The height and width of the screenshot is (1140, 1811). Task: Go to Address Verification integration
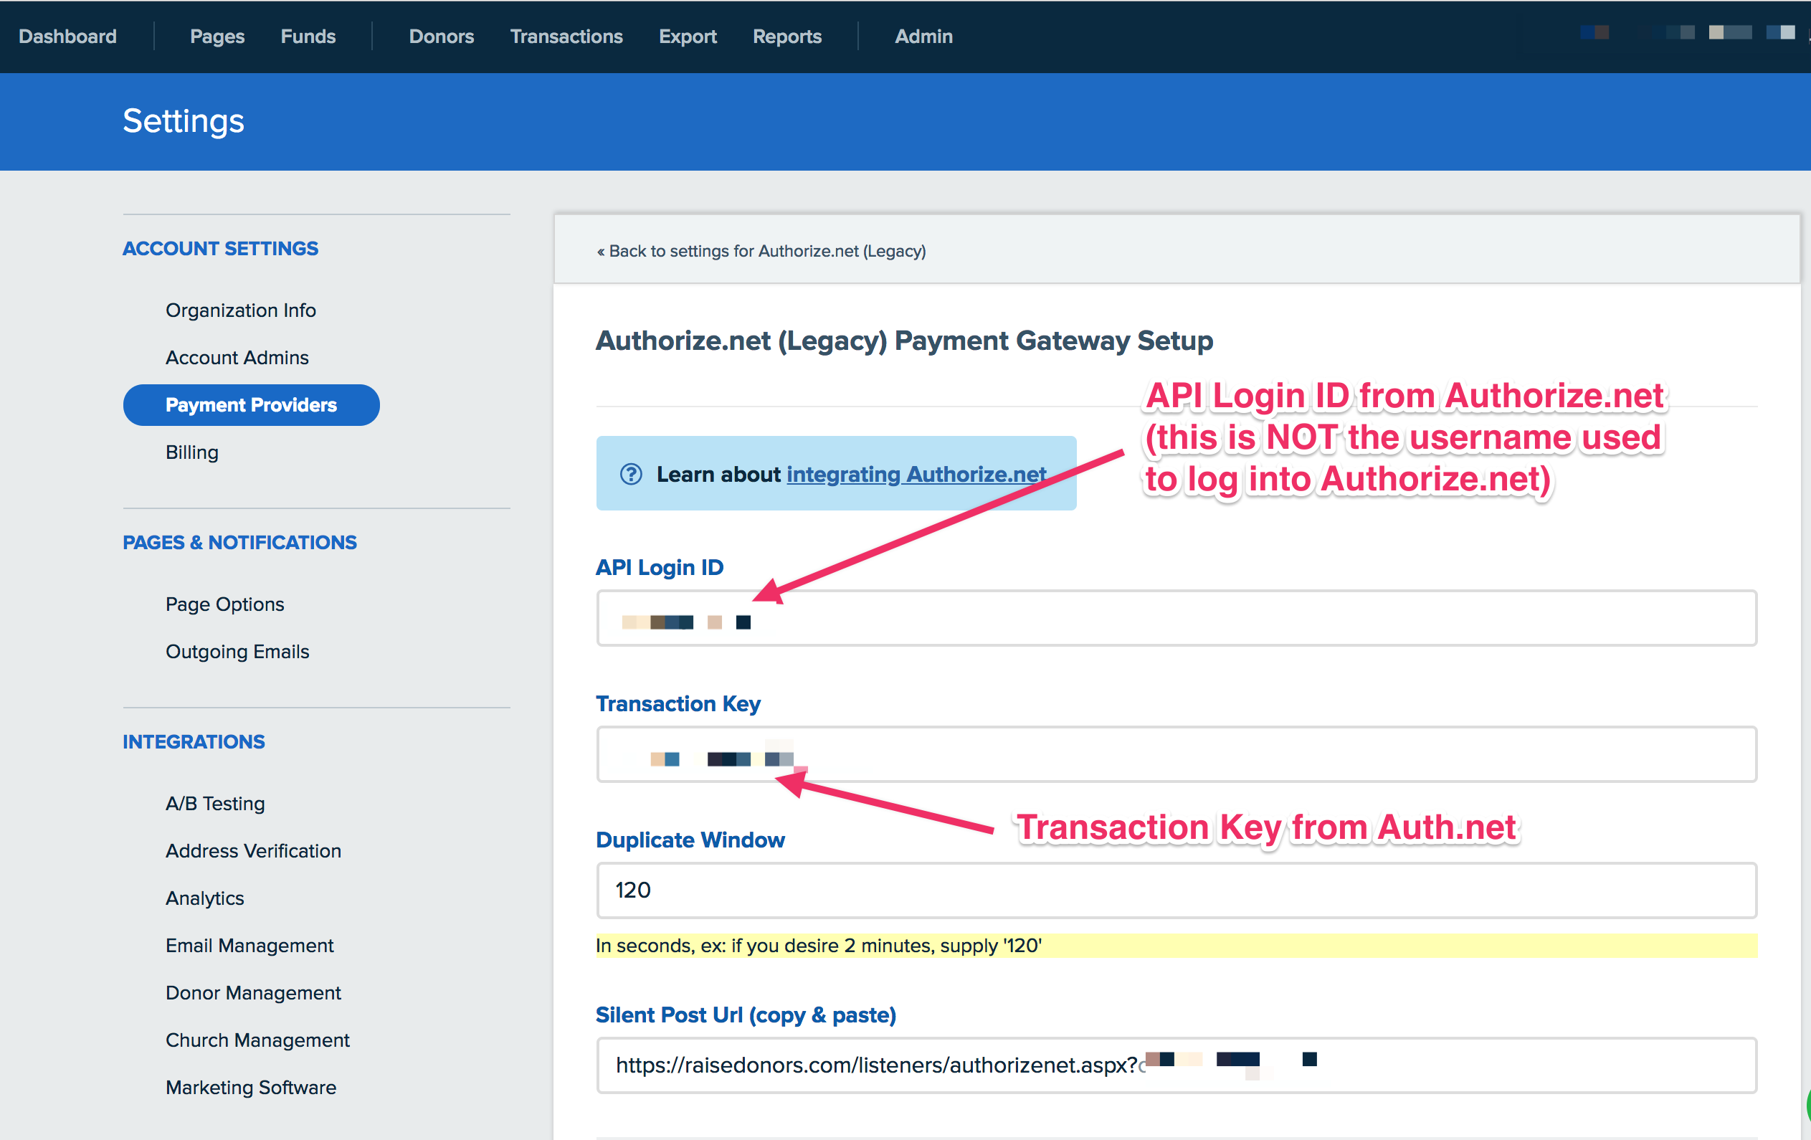tap(252, 851)
